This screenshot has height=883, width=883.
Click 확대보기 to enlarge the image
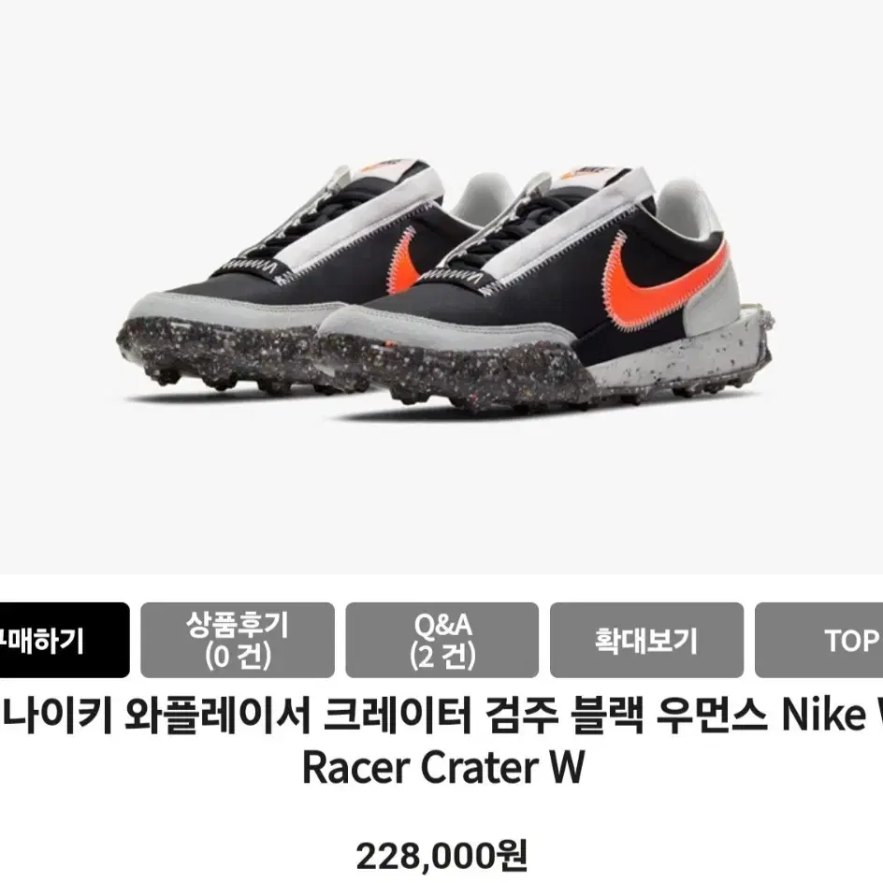point(646,641)
